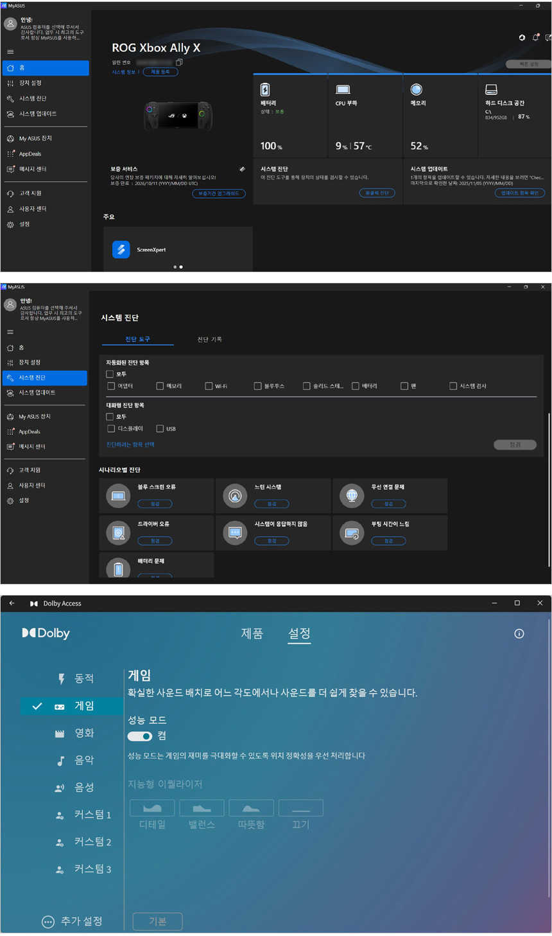
Task: Turn off the 성능 모드 toggle
Action: [140, 736]
